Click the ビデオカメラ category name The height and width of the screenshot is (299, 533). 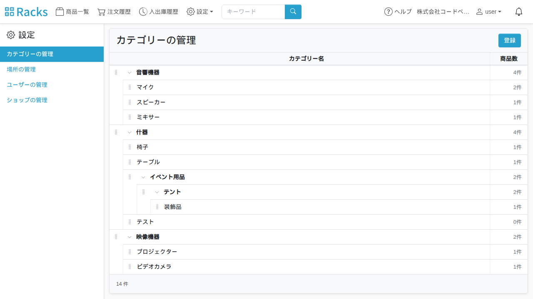pos(154,267)
